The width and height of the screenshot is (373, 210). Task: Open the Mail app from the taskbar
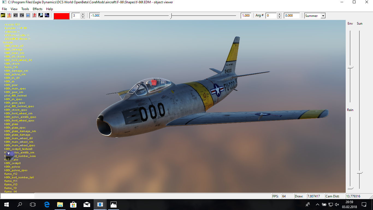pos(87,205)
